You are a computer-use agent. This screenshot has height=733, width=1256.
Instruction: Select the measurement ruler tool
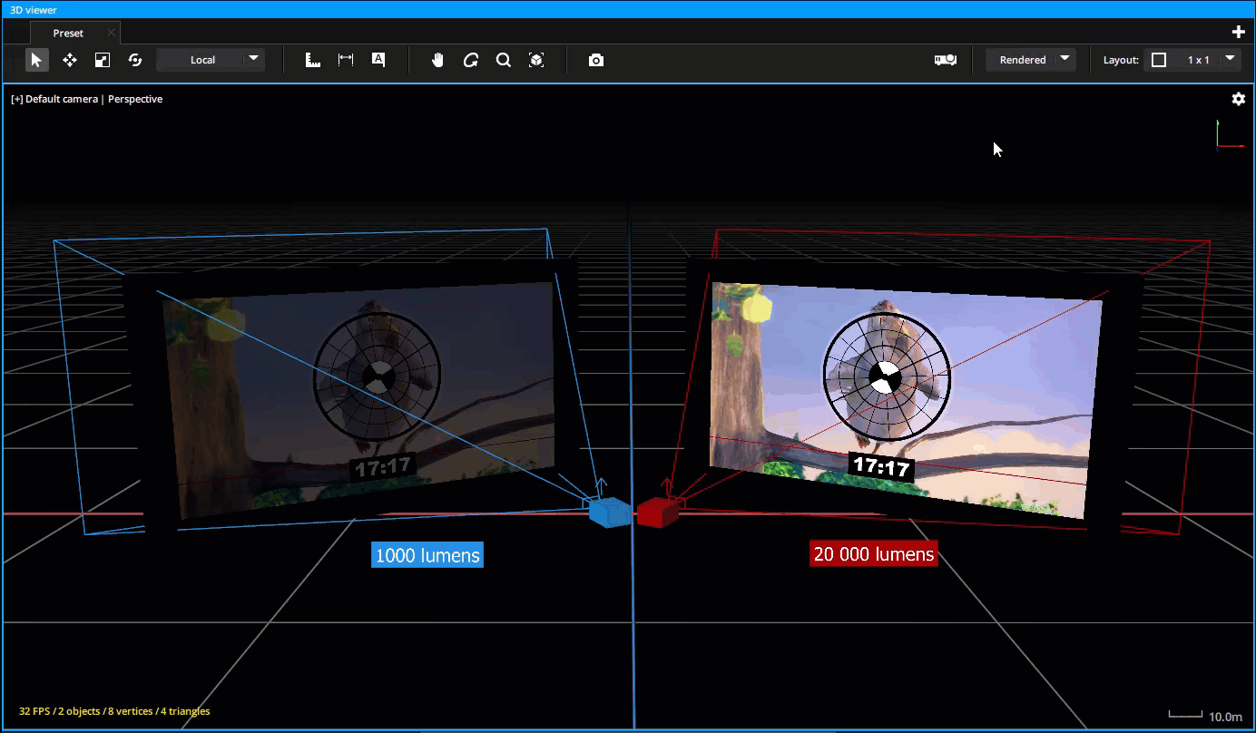[313, 60]
